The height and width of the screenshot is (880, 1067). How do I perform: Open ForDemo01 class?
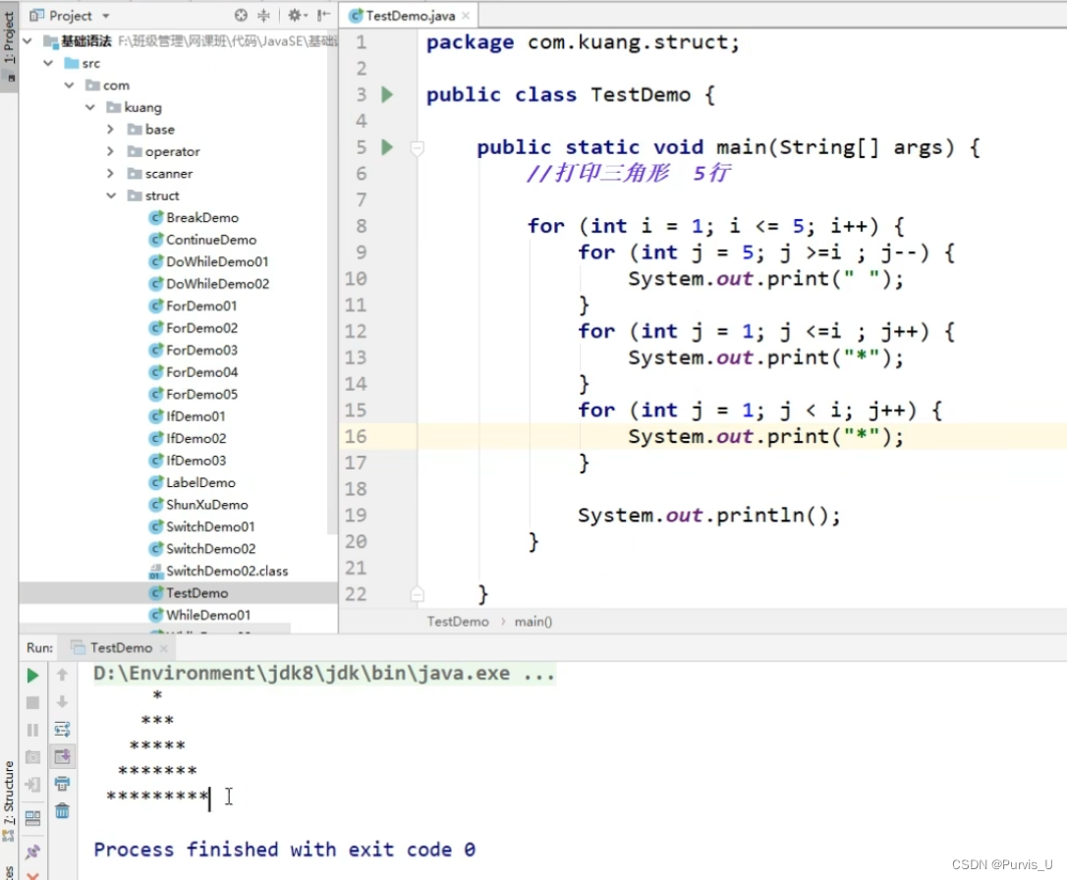(194, 306)
